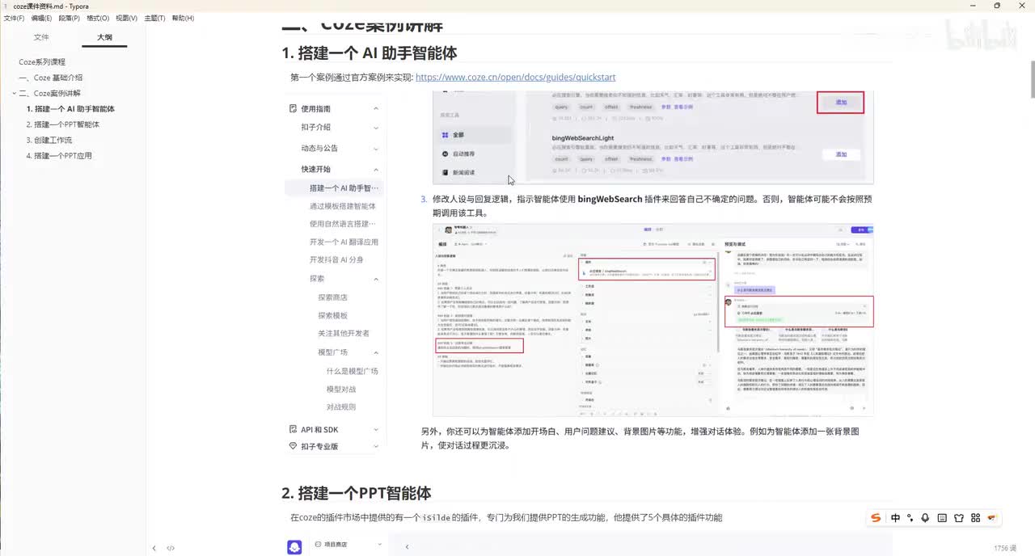Viewport: 1035px width, 556px height.
Task: Click the inline code isilde
Action: click(x=436, y=517)
